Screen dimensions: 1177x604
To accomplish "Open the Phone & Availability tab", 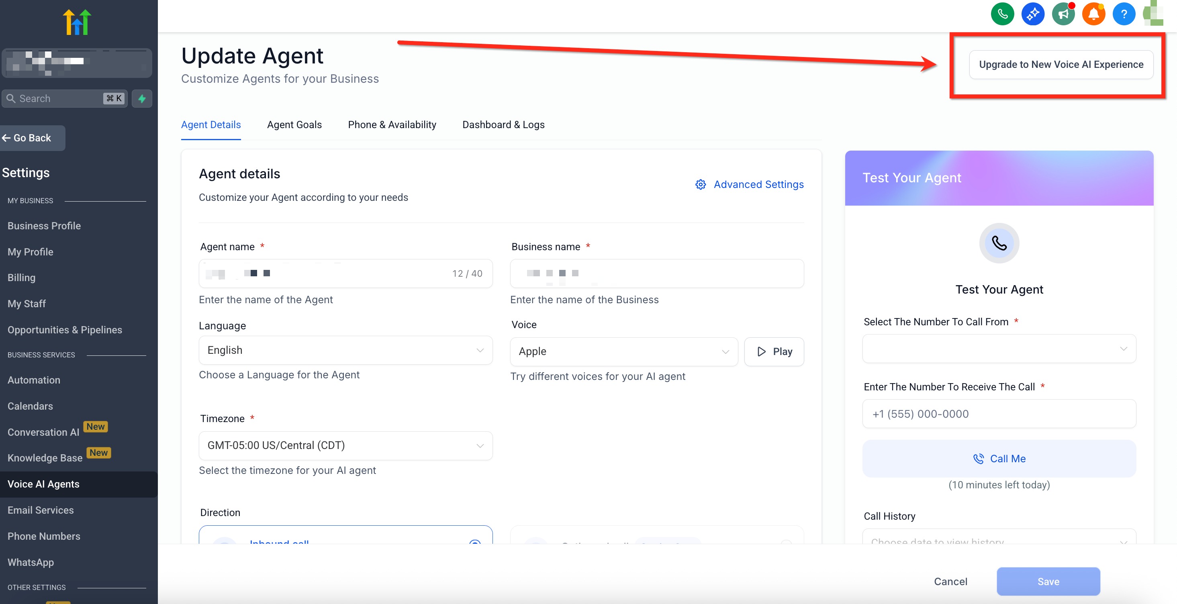I will [x=392, y=125].
